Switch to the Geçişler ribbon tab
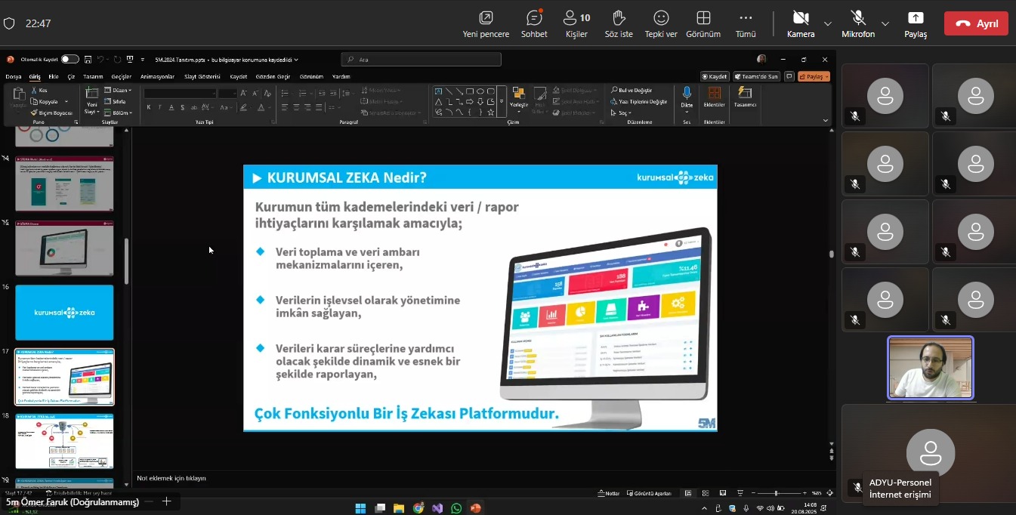Image resolution: width=1016 pixels, height=515 pixels. tap(122, 76)
